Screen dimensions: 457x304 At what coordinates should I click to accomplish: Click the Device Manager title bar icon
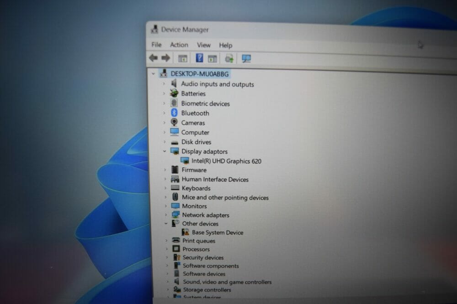[154, 29]
